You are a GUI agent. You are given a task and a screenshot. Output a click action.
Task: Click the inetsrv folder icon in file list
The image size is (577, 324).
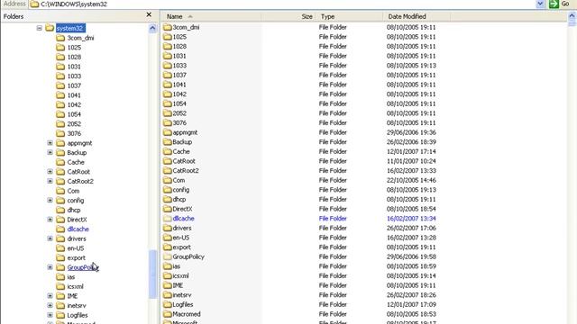click(x=168, y=294)
